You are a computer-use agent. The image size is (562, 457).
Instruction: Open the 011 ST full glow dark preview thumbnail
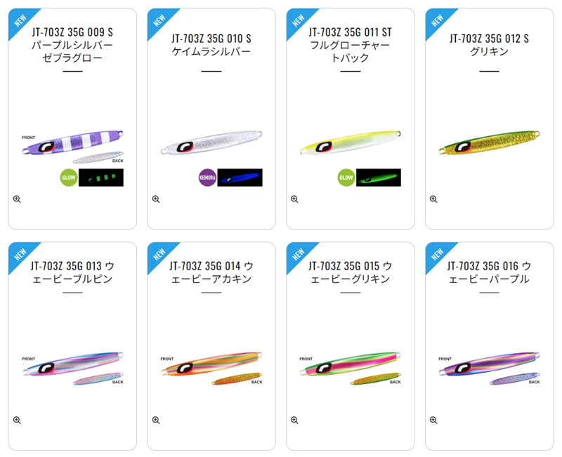click(x=379, y=178)
